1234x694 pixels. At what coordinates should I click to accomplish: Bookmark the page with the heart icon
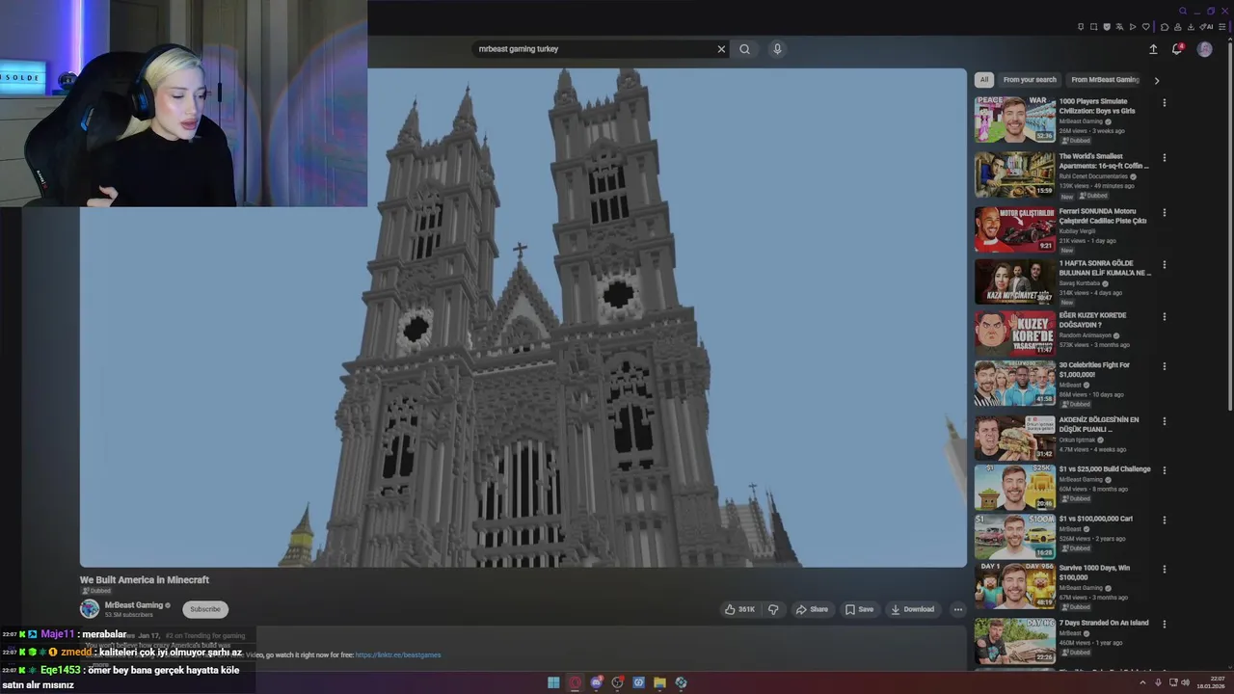coord(1146,27)
